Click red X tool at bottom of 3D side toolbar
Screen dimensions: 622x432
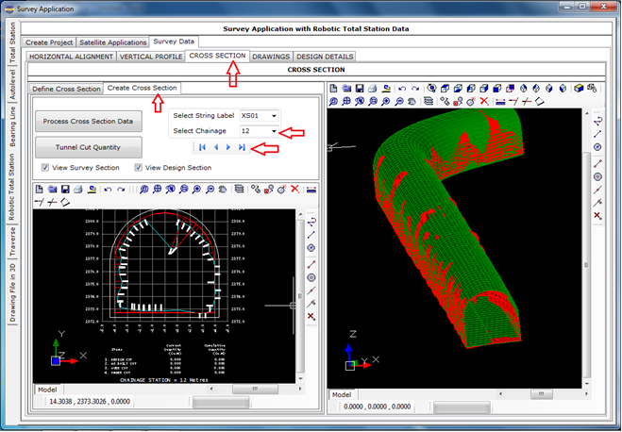(x=597, y=216)
